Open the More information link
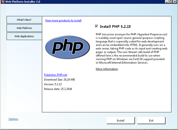 pos(107,69)
